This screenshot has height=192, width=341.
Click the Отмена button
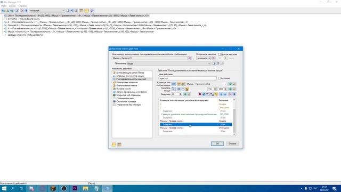point(232,143)
